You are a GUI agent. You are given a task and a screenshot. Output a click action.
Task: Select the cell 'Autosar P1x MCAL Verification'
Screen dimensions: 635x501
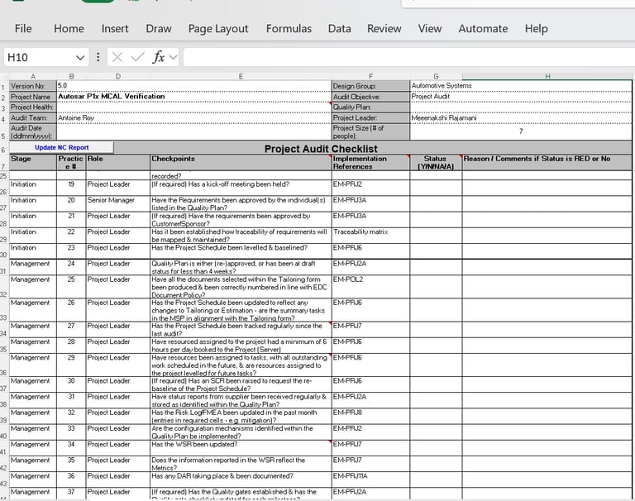194,97
